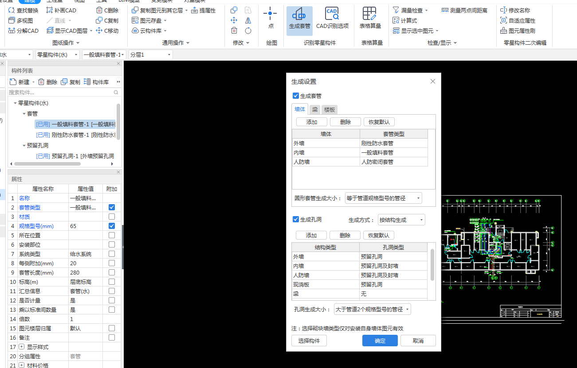
Task: Open CAD识别选项 recognition options
Action: pos(332,19)
